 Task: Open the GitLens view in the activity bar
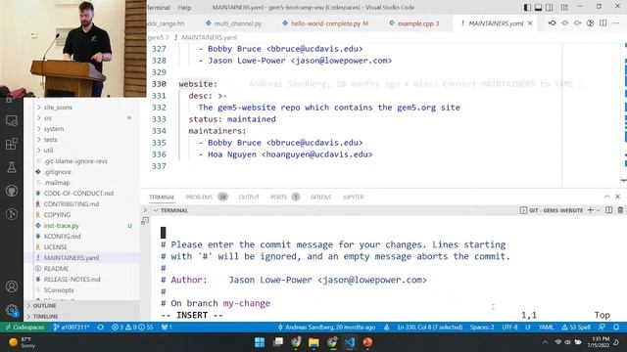click(x=12, y=214)
